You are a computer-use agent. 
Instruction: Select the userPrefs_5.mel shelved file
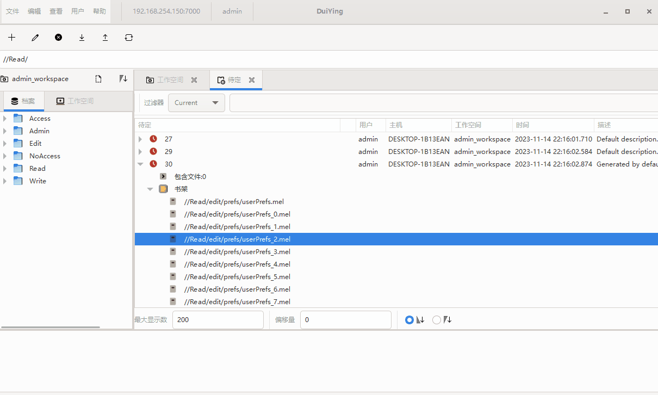[237, 277]
